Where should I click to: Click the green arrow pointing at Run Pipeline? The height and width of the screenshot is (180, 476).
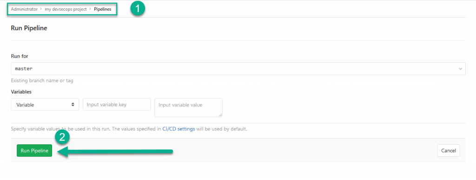pos(115,151)
